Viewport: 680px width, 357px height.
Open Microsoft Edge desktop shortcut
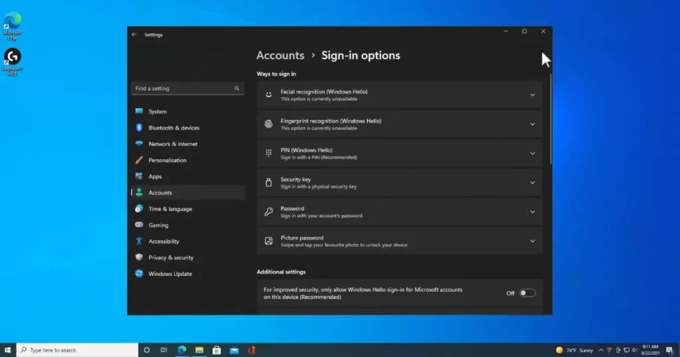click(12, 27)
